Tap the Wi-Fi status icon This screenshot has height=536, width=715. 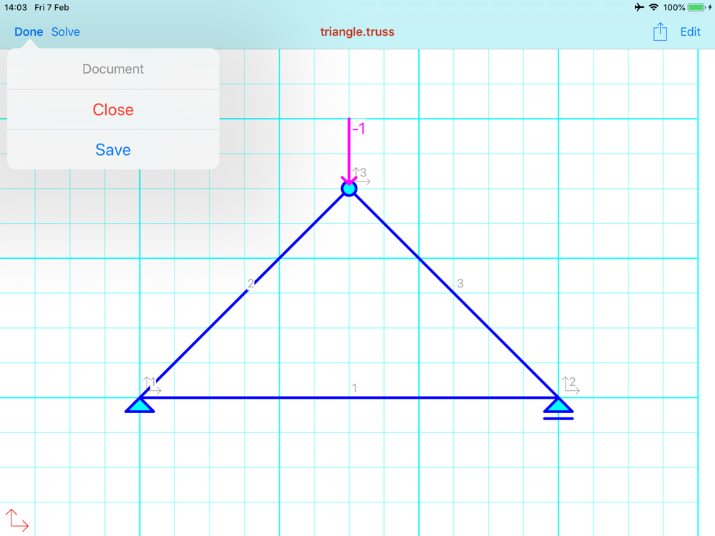(x=654, y=7)
